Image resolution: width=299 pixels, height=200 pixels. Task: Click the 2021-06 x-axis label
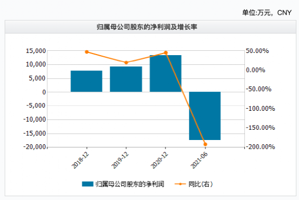coord(199,160)
